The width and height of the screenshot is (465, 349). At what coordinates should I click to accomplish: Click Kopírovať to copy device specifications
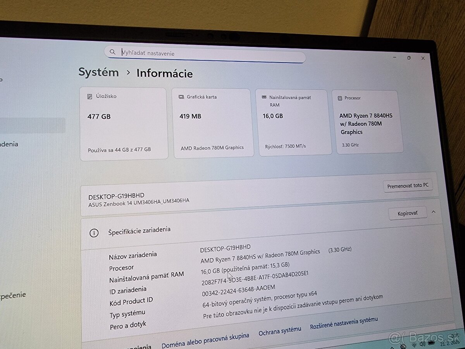click(x=407, y=213)
